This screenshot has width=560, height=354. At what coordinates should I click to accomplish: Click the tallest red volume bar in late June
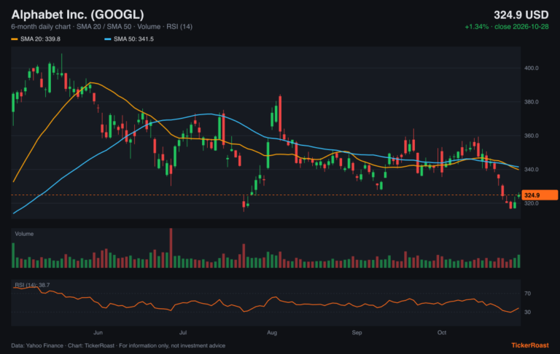coord(171,248)
